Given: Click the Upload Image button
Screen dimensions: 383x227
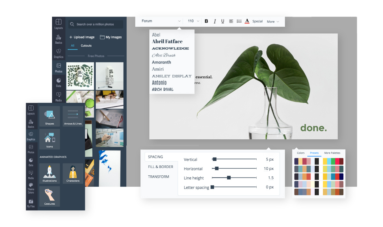Looking at the screenshot, I should pyautogui.click(x=82, y=37).
